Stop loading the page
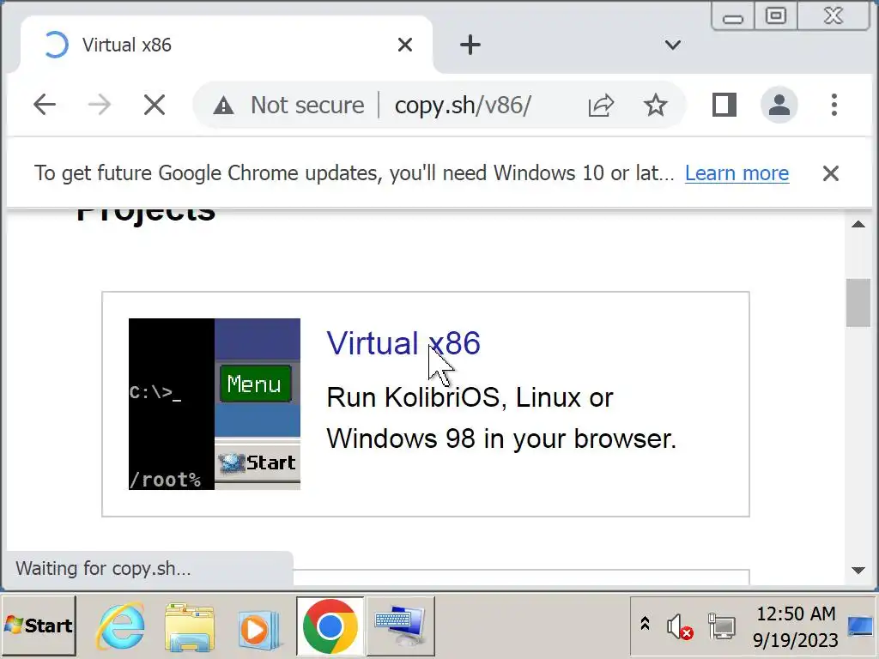This screenshot has height=659, width=879. [x=155, y=105]
